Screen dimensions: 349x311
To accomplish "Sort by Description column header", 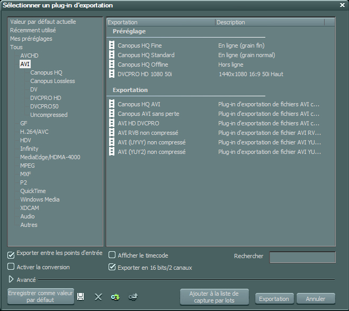I will coord(270,22).
